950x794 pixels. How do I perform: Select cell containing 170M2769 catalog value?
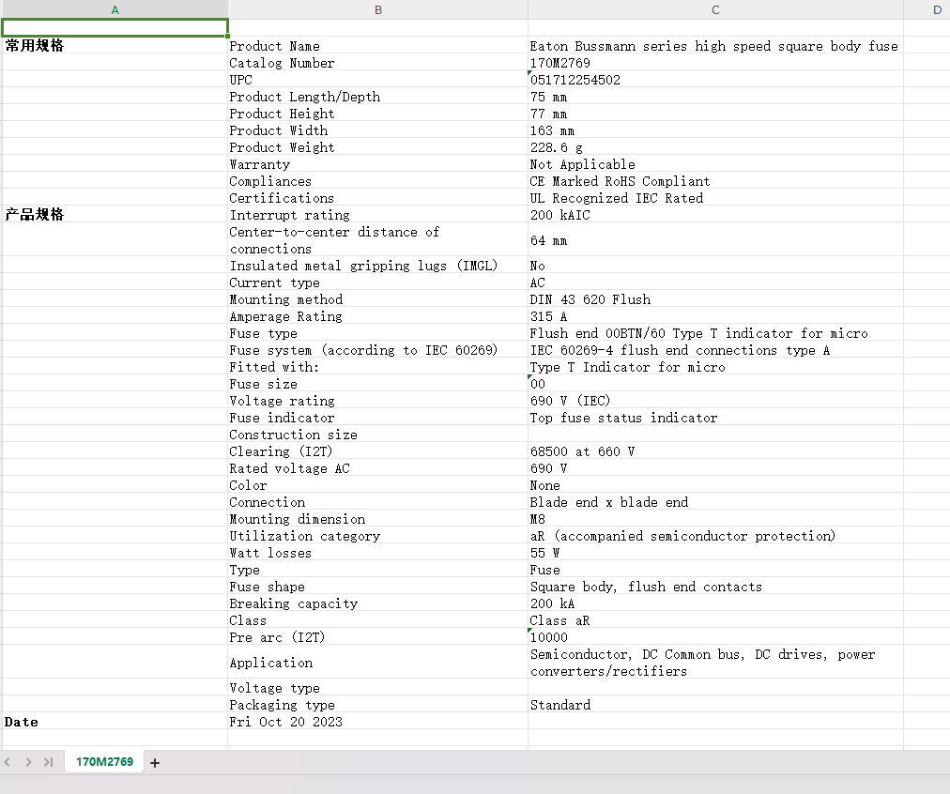click(715, 63)
